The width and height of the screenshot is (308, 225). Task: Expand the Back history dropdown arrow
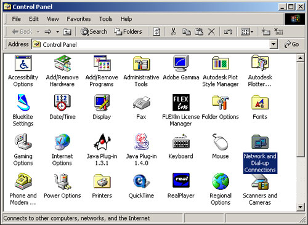point(38,32)
